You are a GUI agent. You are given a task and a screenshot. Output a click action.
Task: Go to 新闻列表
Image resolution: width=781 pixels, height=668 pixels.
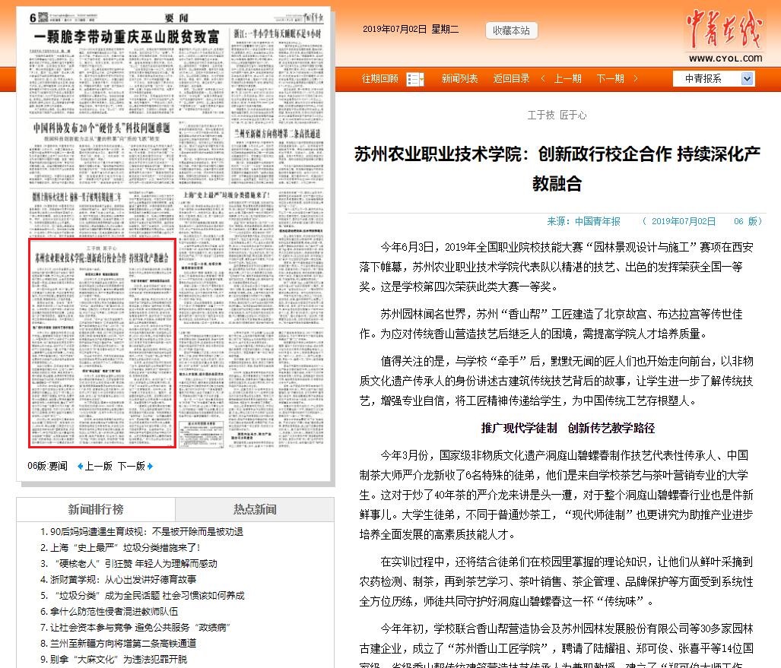460,78
